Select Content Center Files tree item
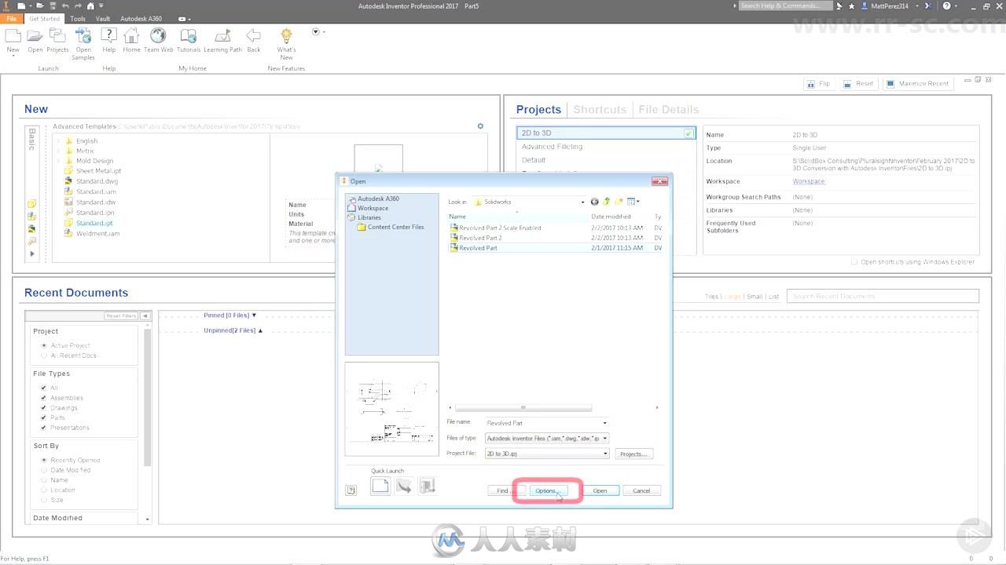1006x565 pixels. [x=395, y=227]
